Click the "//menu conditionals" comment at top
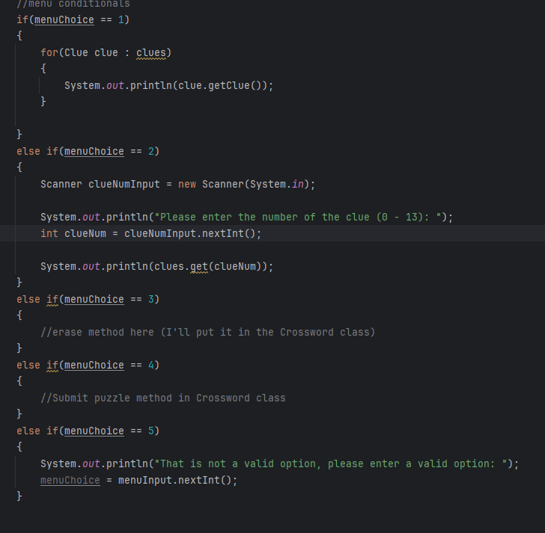The width and height of the screenshot is (545, 533). click(x=73, y=4)
